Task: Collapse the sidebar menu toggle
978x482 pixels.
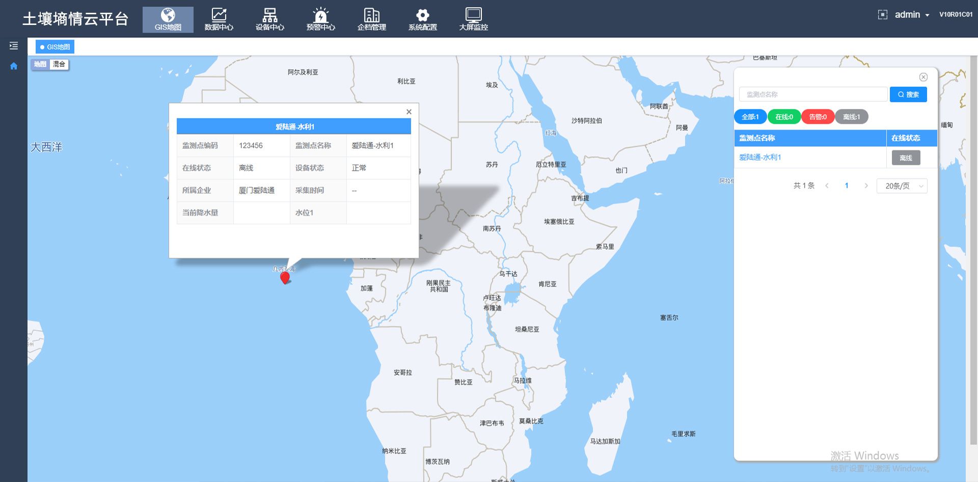Action: (x=14, y=46)
